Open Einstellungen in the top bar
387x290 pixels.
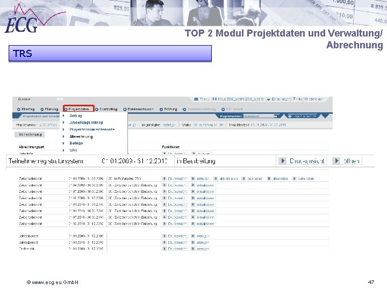coord(278,99)
